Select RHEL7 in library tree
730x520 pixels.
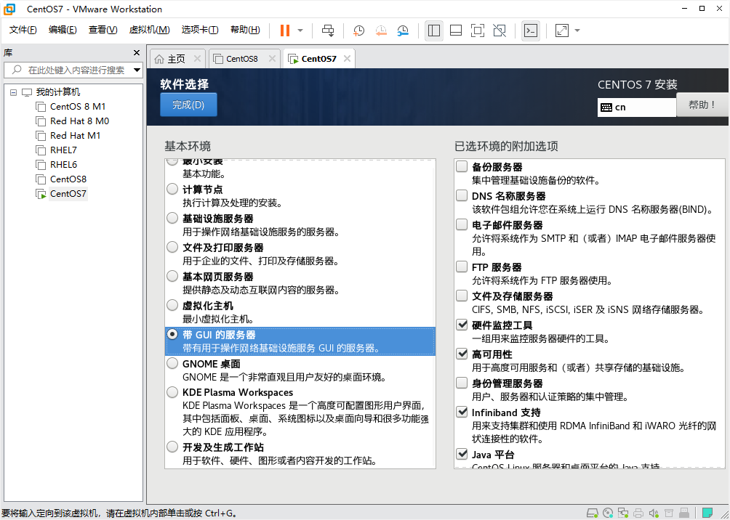point(64,150)
